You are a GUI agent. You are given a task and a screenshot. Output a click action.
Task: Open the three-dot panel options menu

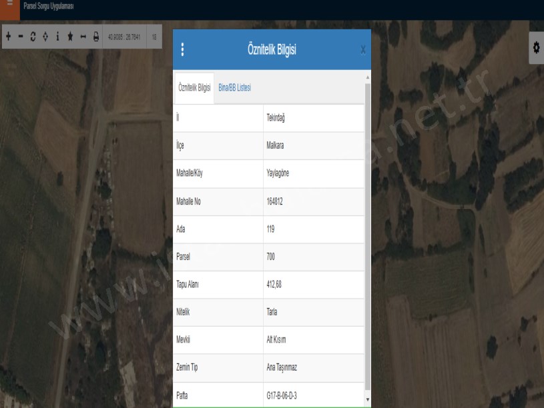(182, 49)
